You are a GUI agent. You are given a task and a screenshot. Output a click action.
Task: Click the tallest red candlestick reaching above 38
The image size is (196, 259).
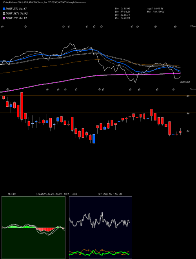click(x=22, y=106)
